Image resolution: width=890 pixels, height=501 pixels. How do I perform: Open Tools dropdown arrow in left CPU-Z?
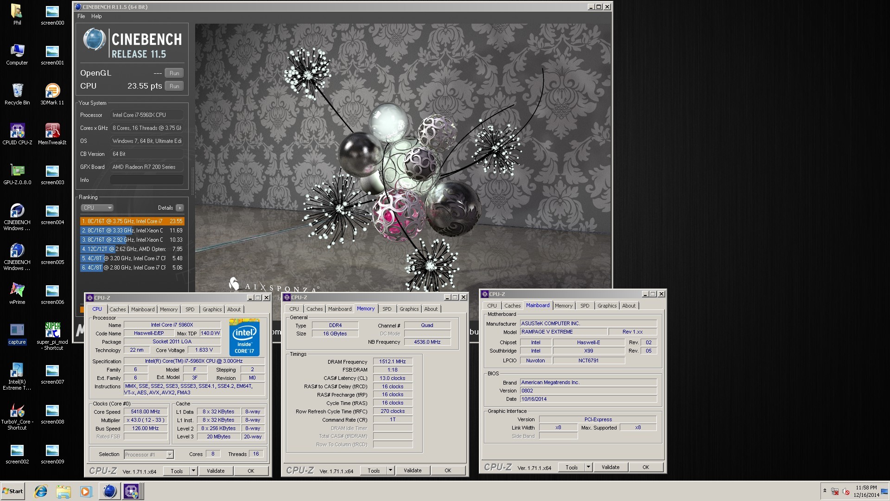coord(194,471)
